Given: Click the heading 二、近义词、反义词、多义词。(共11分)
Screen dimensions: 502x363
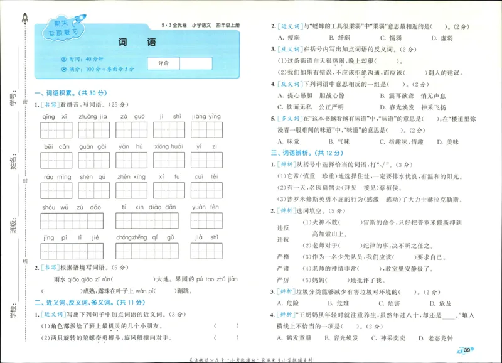Looking at the screenshot, I should (90, 303).
